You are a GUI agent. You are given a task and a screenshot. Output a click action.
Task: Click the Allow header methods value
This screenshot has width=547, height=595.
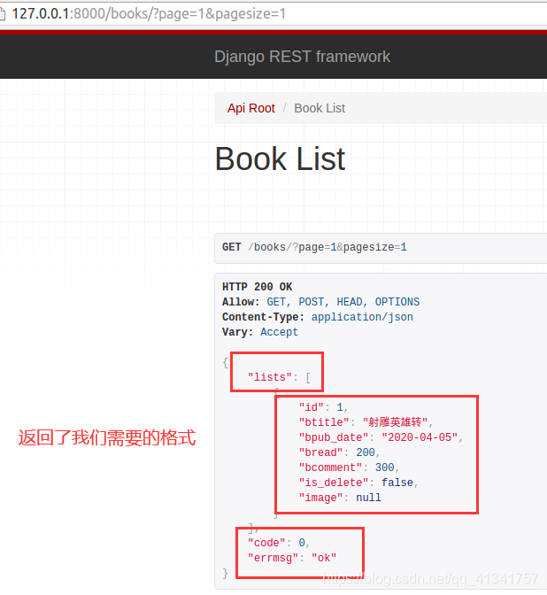pos(343,302)
